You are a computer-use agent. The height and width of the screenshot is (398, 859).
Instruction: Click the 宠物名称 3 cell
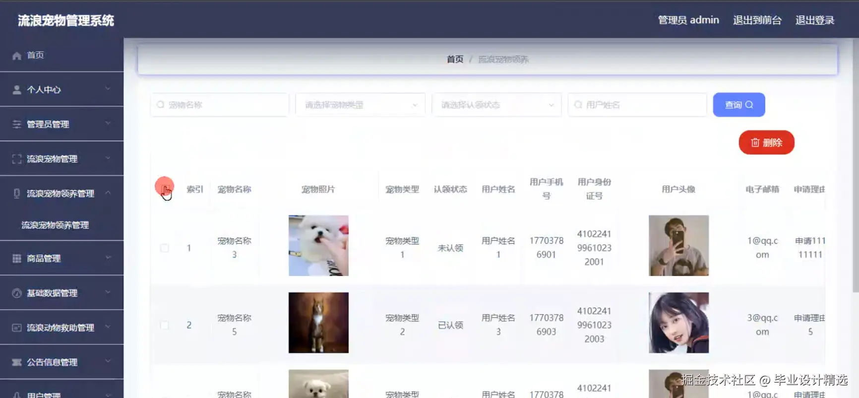[x=234, y=248]
